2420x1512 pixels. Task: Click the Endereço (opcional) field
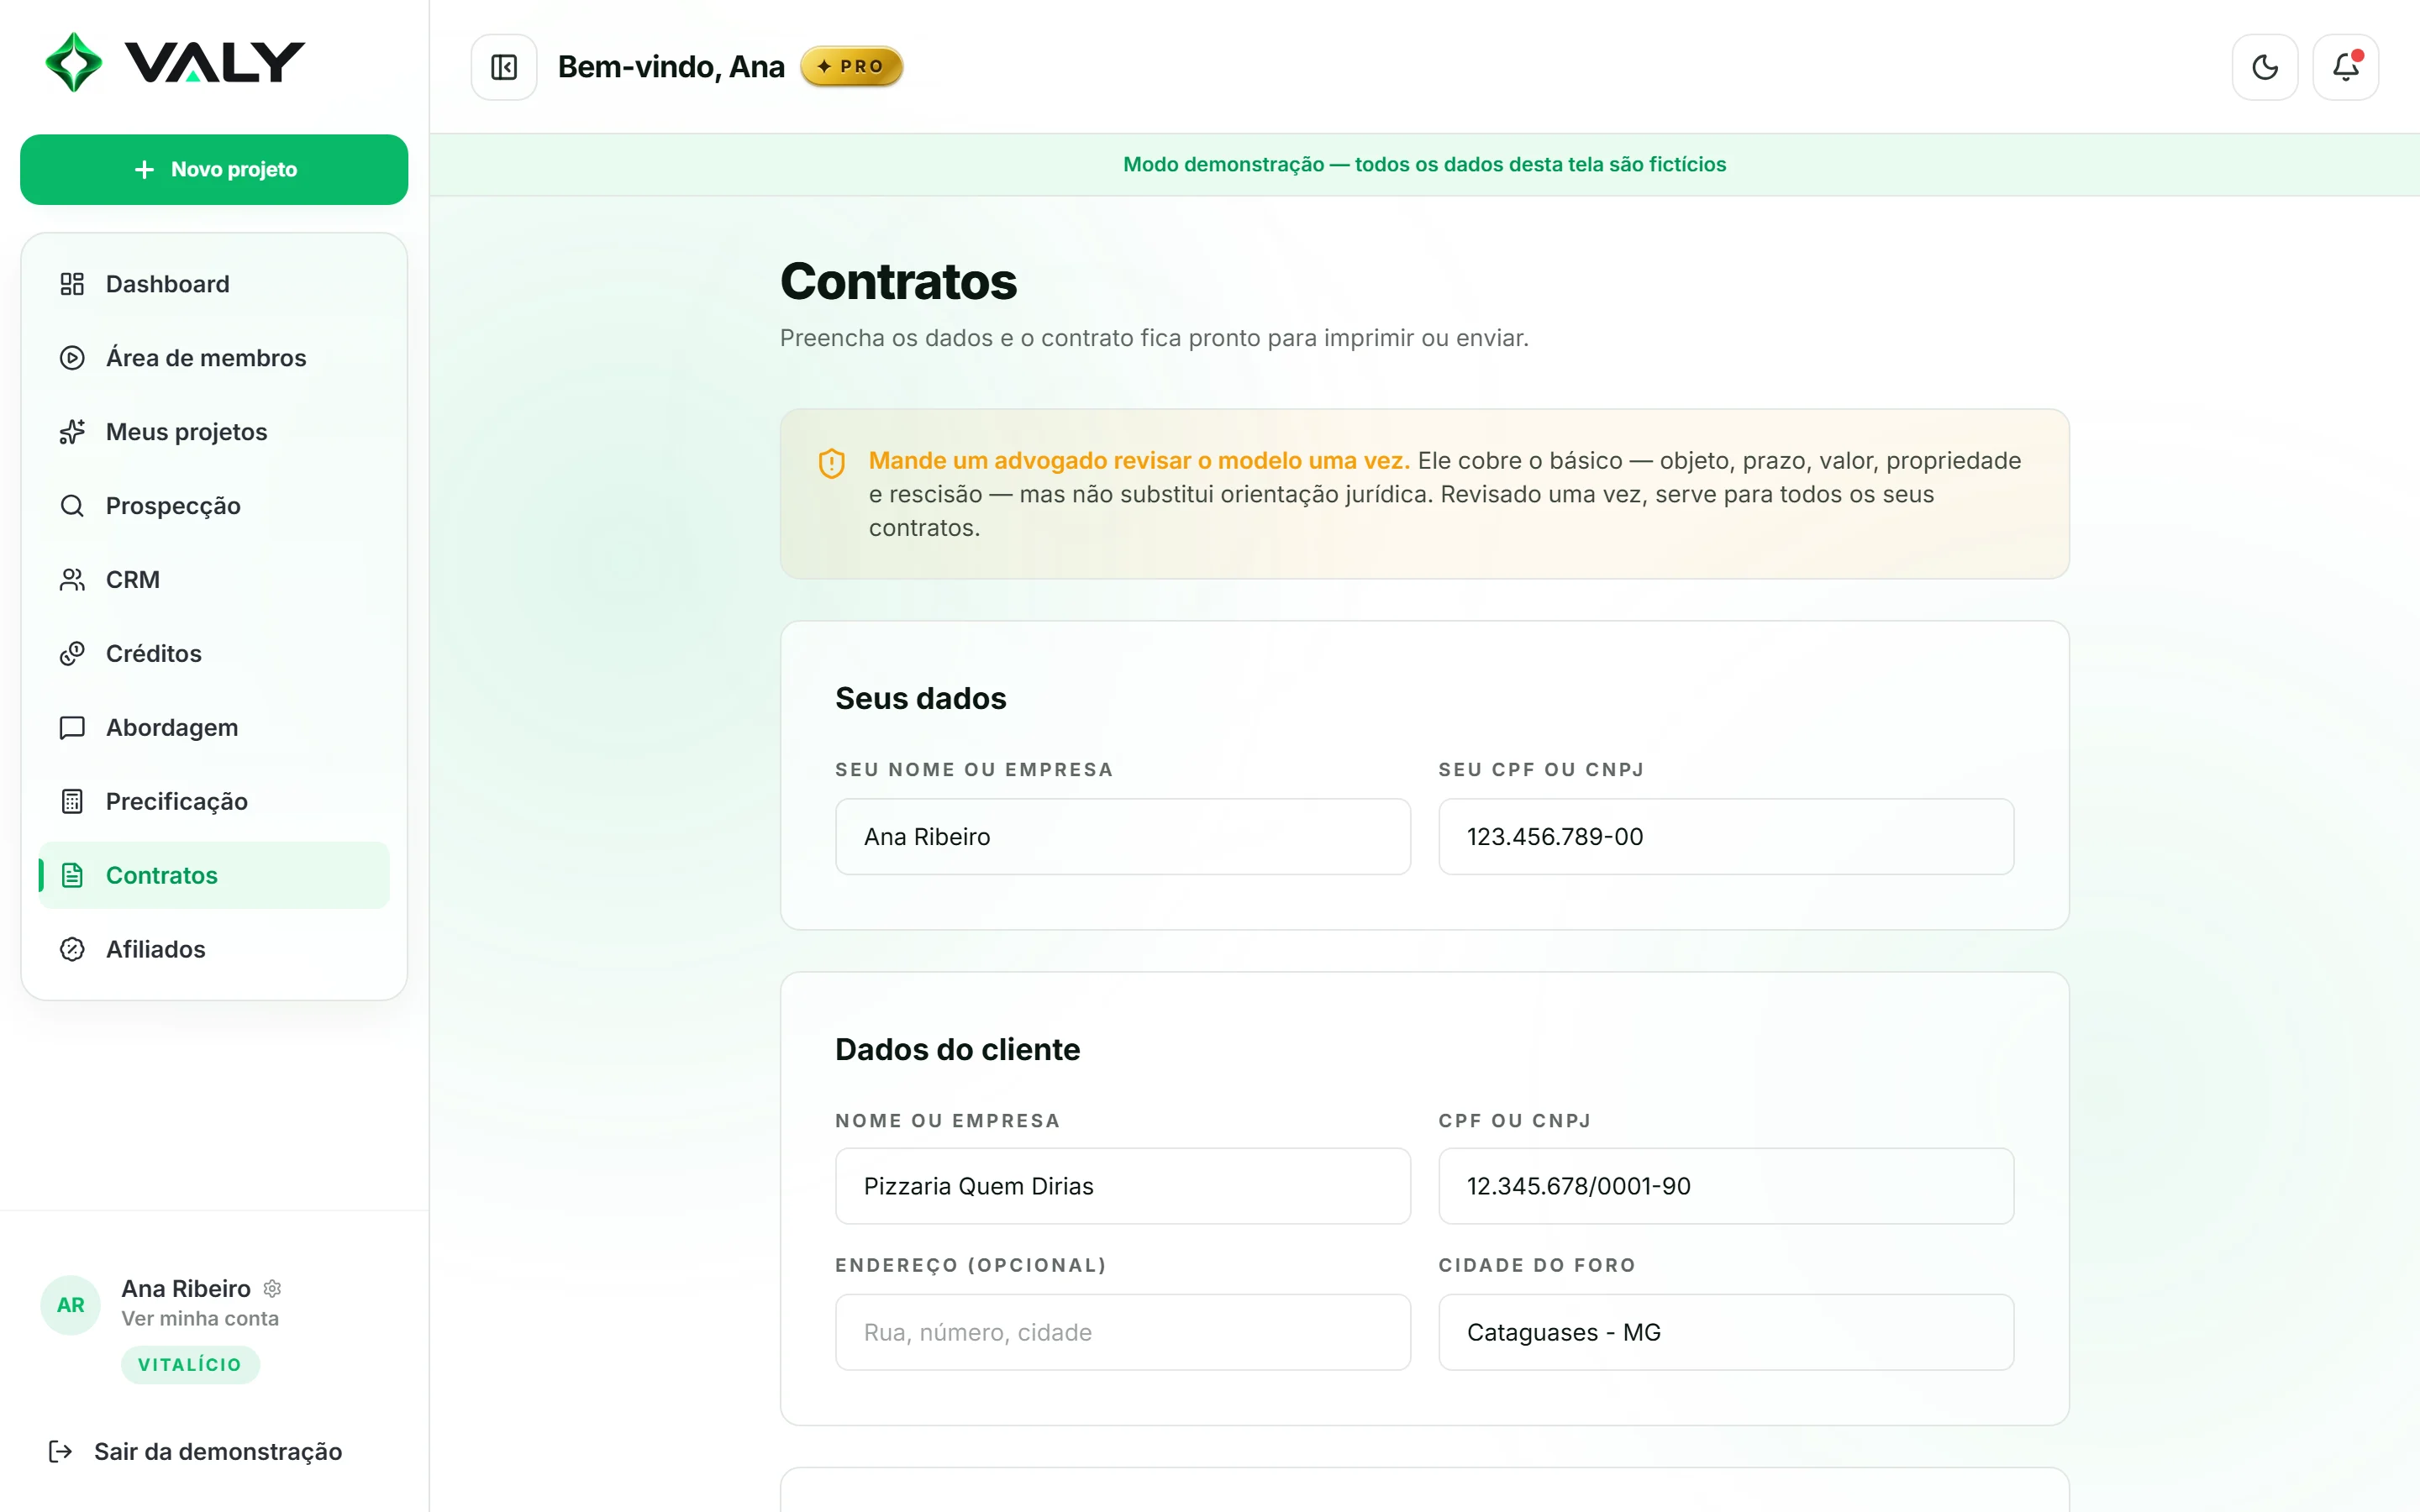[1122, 1333]
